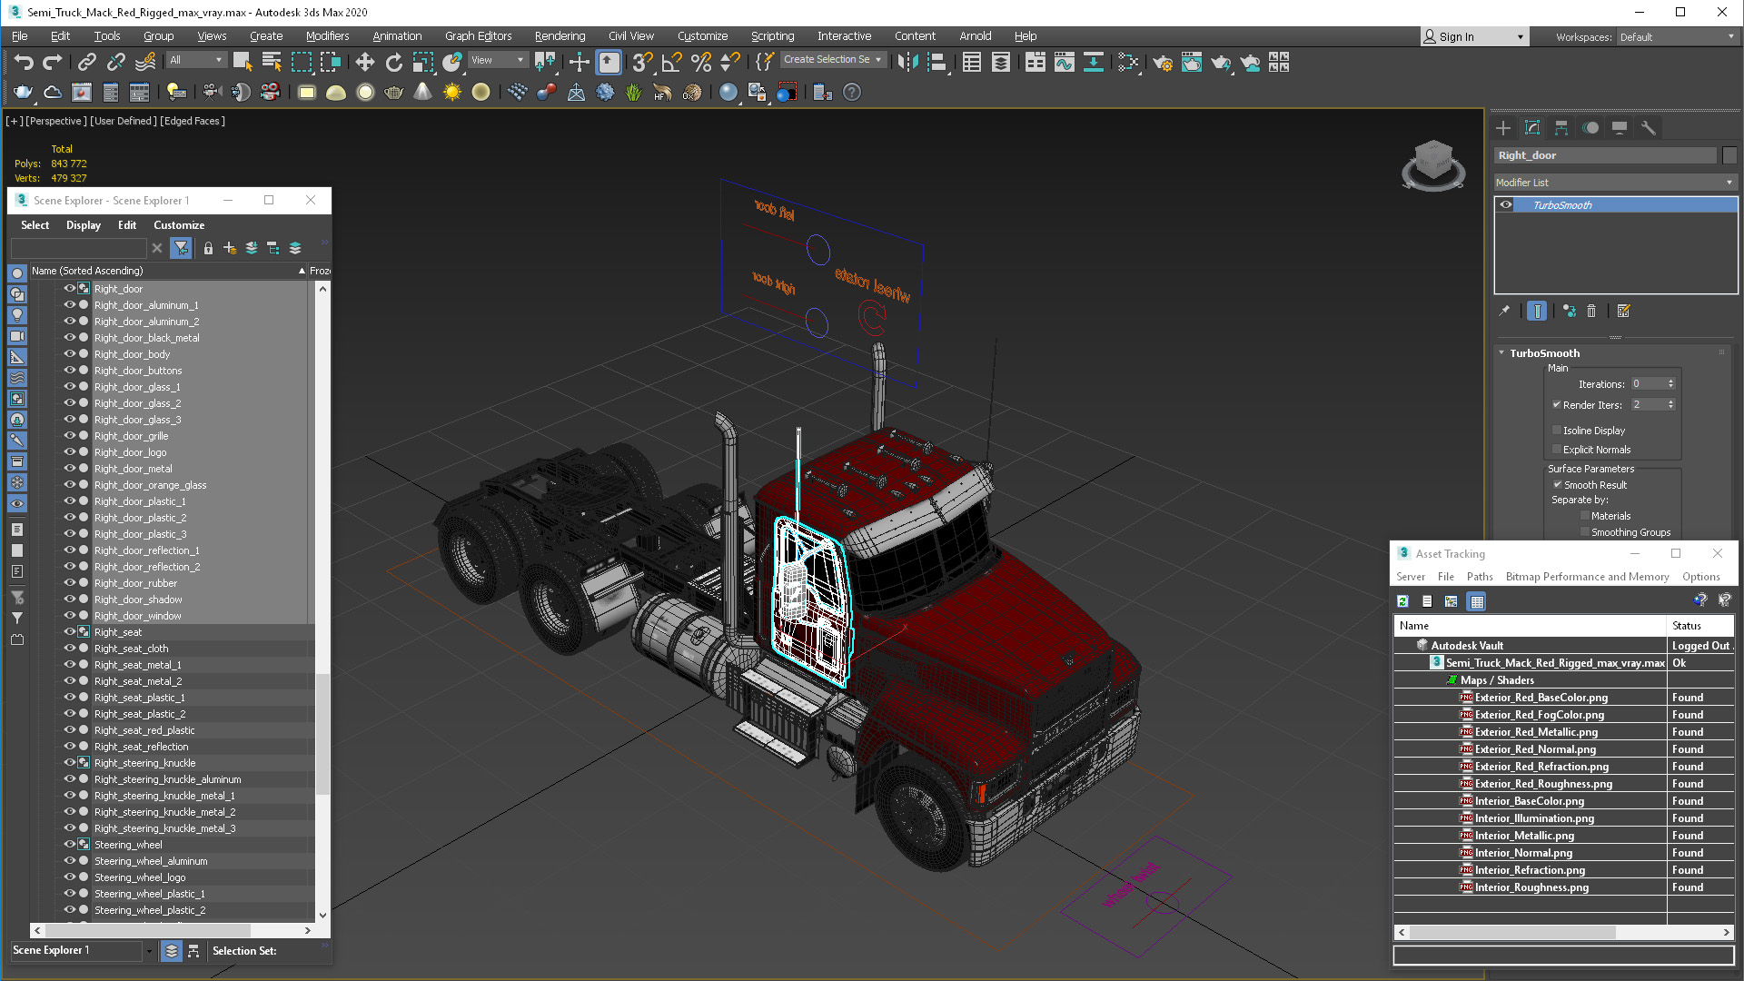Open the Material Editor icon
1744x981 pixels.
pos(1127,62)
